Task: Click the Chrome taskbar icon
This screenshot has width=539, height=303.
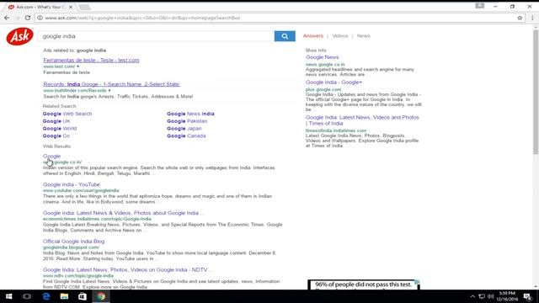Action: pos(101,296)
